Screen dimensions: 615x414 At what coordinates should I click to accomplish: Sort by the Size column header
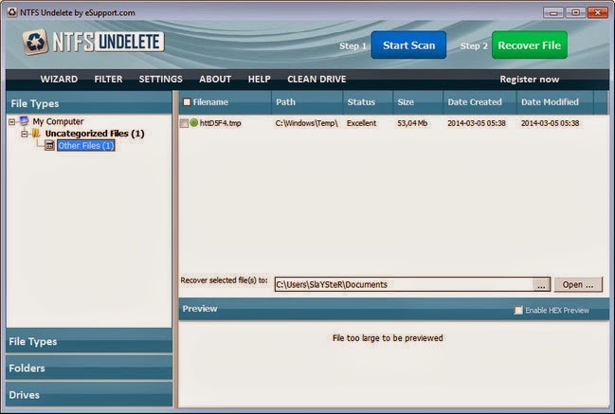pos(418,102)
